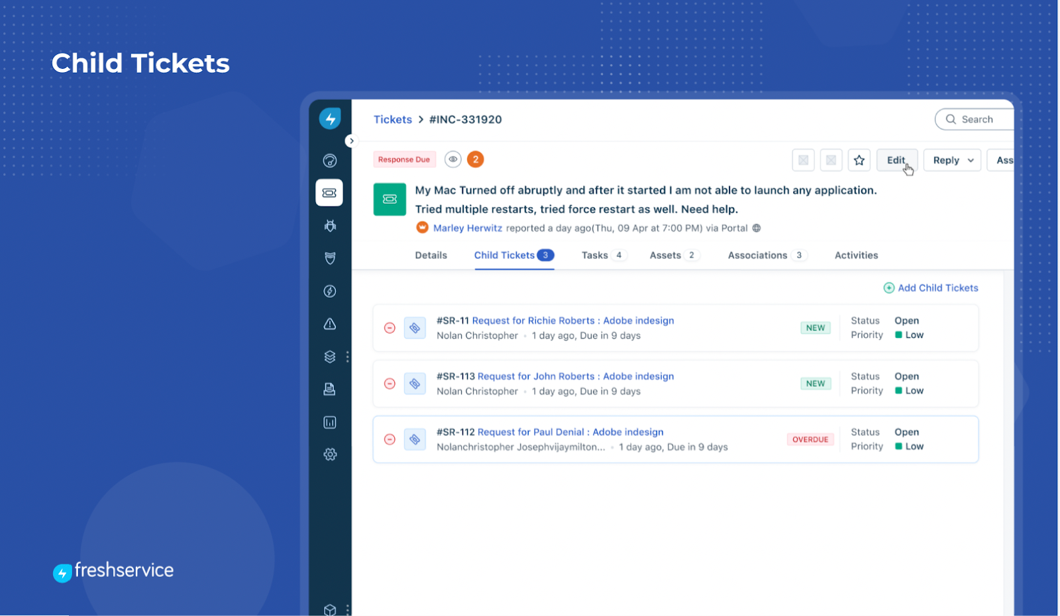Click the OVERDUE badge on #SR-112
The width and height of the screenshot is (1060, 616).
click(810, 439)
